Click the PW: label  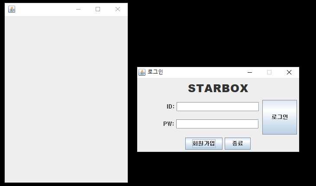pyautogui.click(x=169, y=124)
